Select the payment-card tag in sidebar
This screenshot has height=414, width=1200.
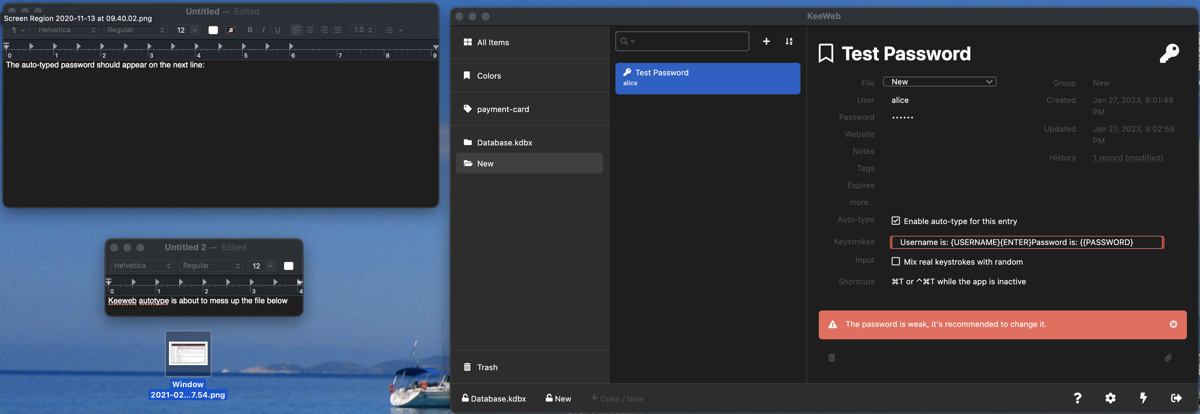503,109
